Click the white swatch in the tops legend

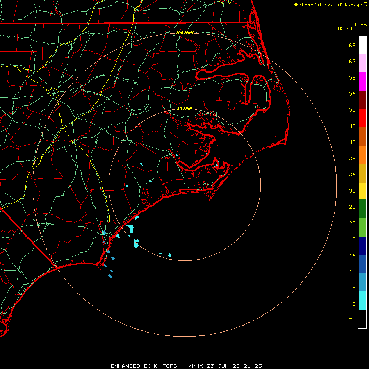[362, 45]
